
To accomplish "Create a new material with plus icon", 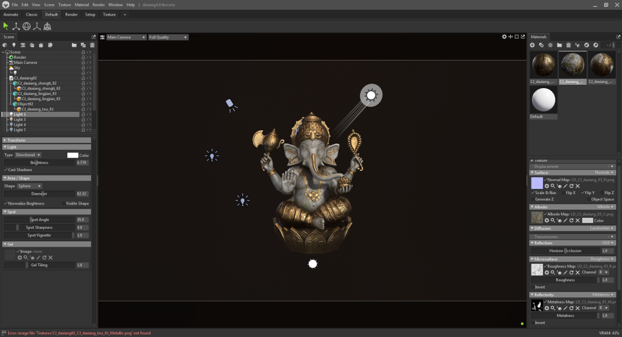I will pyautogui.click(x=532, y=46).
